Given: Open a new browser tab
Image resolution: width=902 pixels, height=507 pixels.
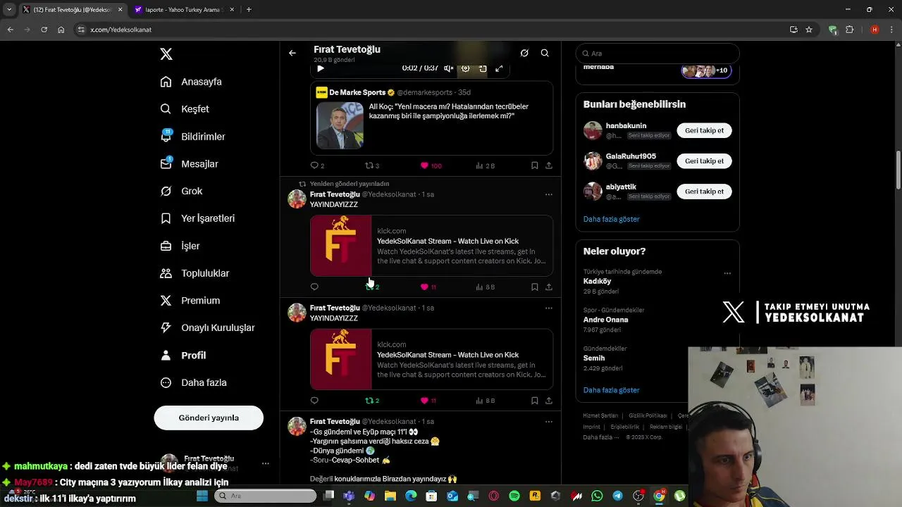Looking at the screenshot, I should coord(249,10).
